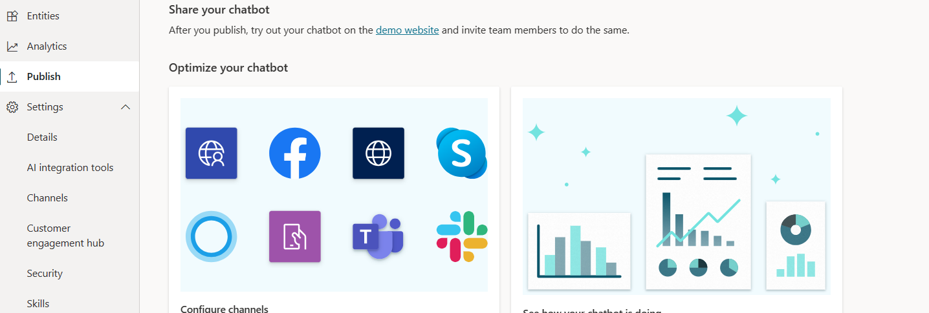Viewport: 929px width, 313px height.
Task: Follow the demo website link
Action: pos(407,30)
